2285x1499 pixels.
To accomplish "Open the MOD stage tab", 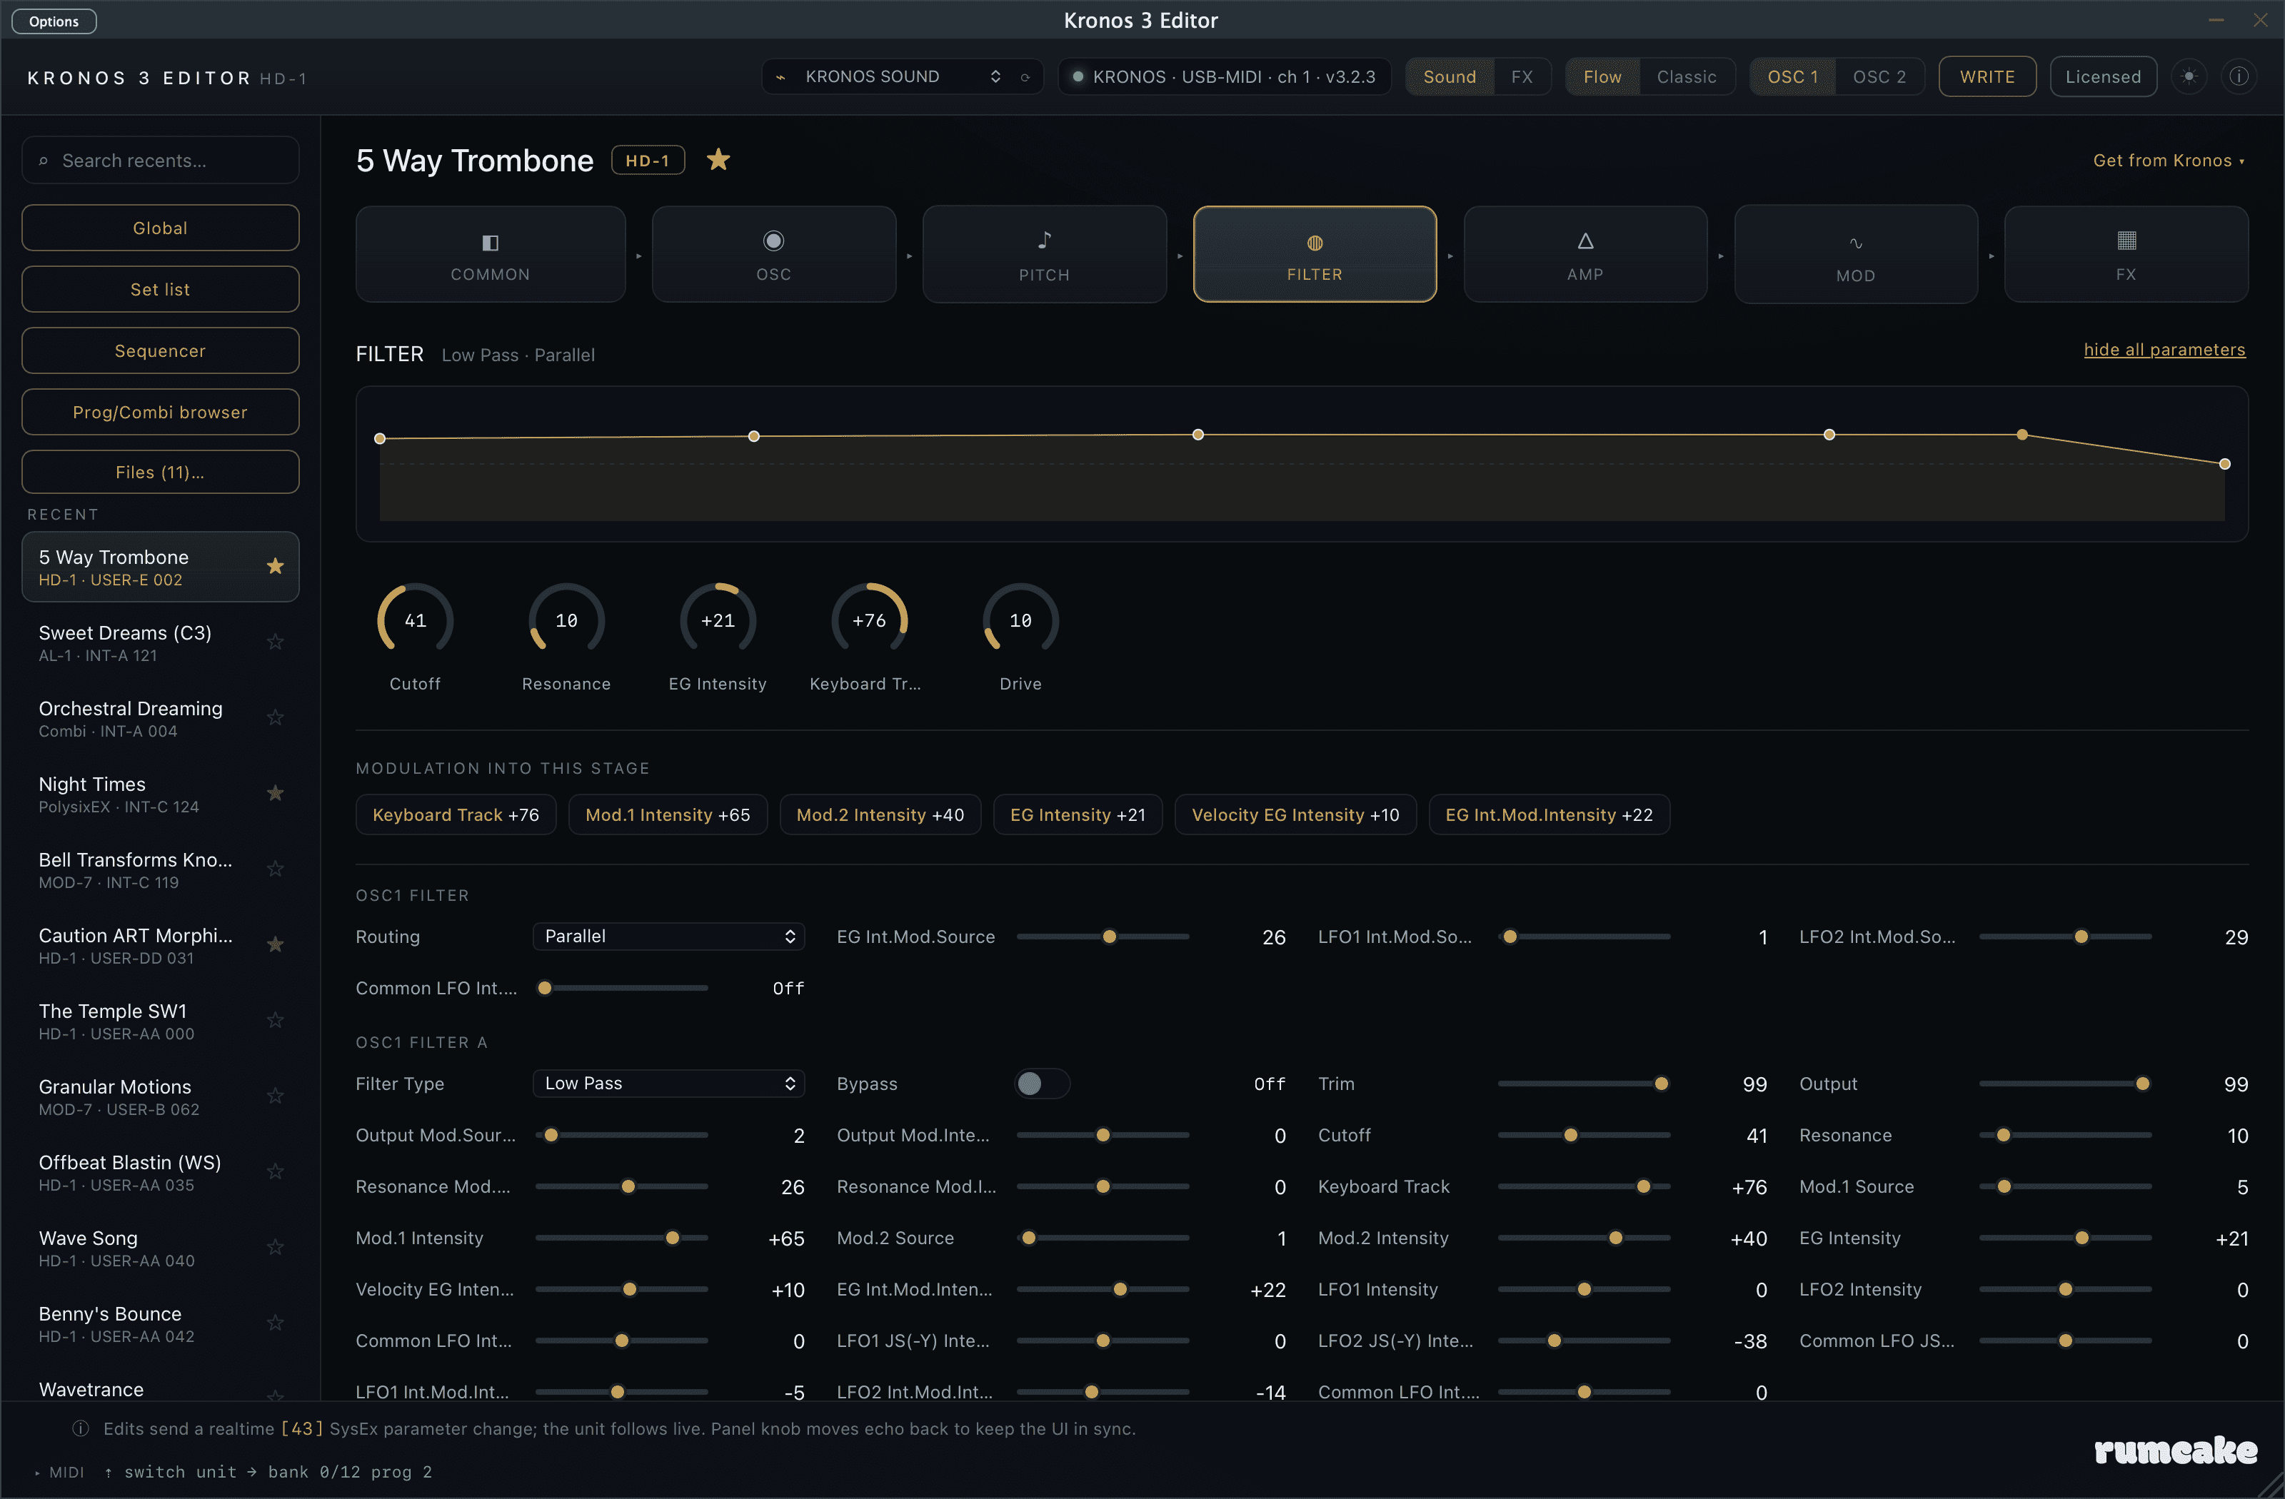I will tap(1856, 254).
